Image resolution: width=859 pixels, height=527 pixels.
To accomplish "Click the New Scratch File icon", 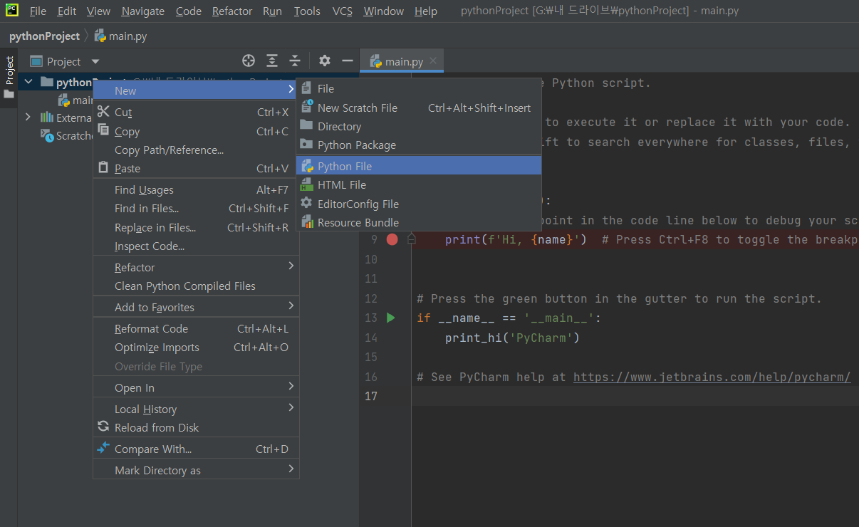I will click(x=306, y=107).
